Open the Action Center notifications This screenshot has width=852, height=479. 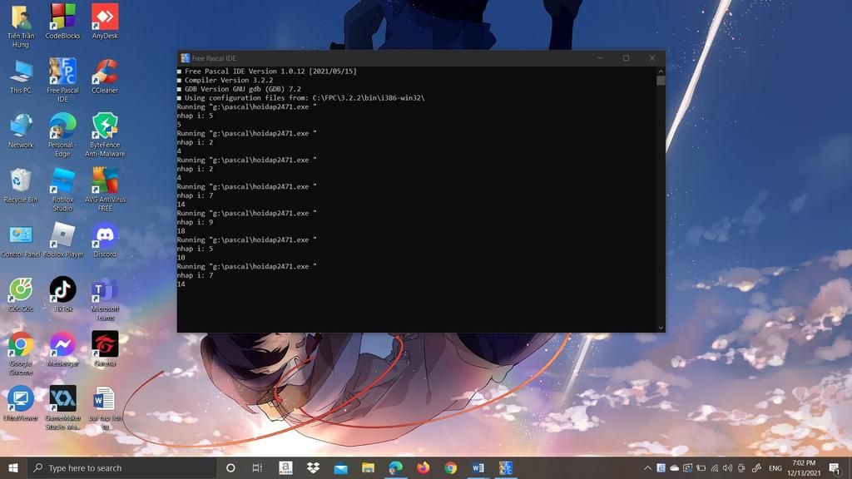(835, 467)
